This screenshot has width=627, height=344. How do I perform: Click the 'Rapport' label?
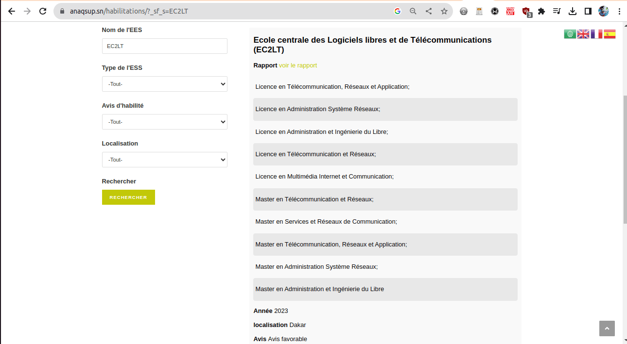[x=265, y=66]
